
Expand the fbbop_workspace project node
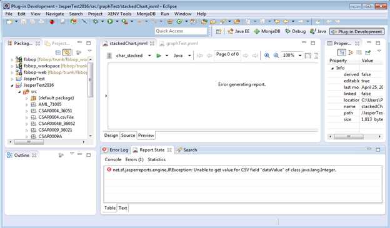click(12, 66)
